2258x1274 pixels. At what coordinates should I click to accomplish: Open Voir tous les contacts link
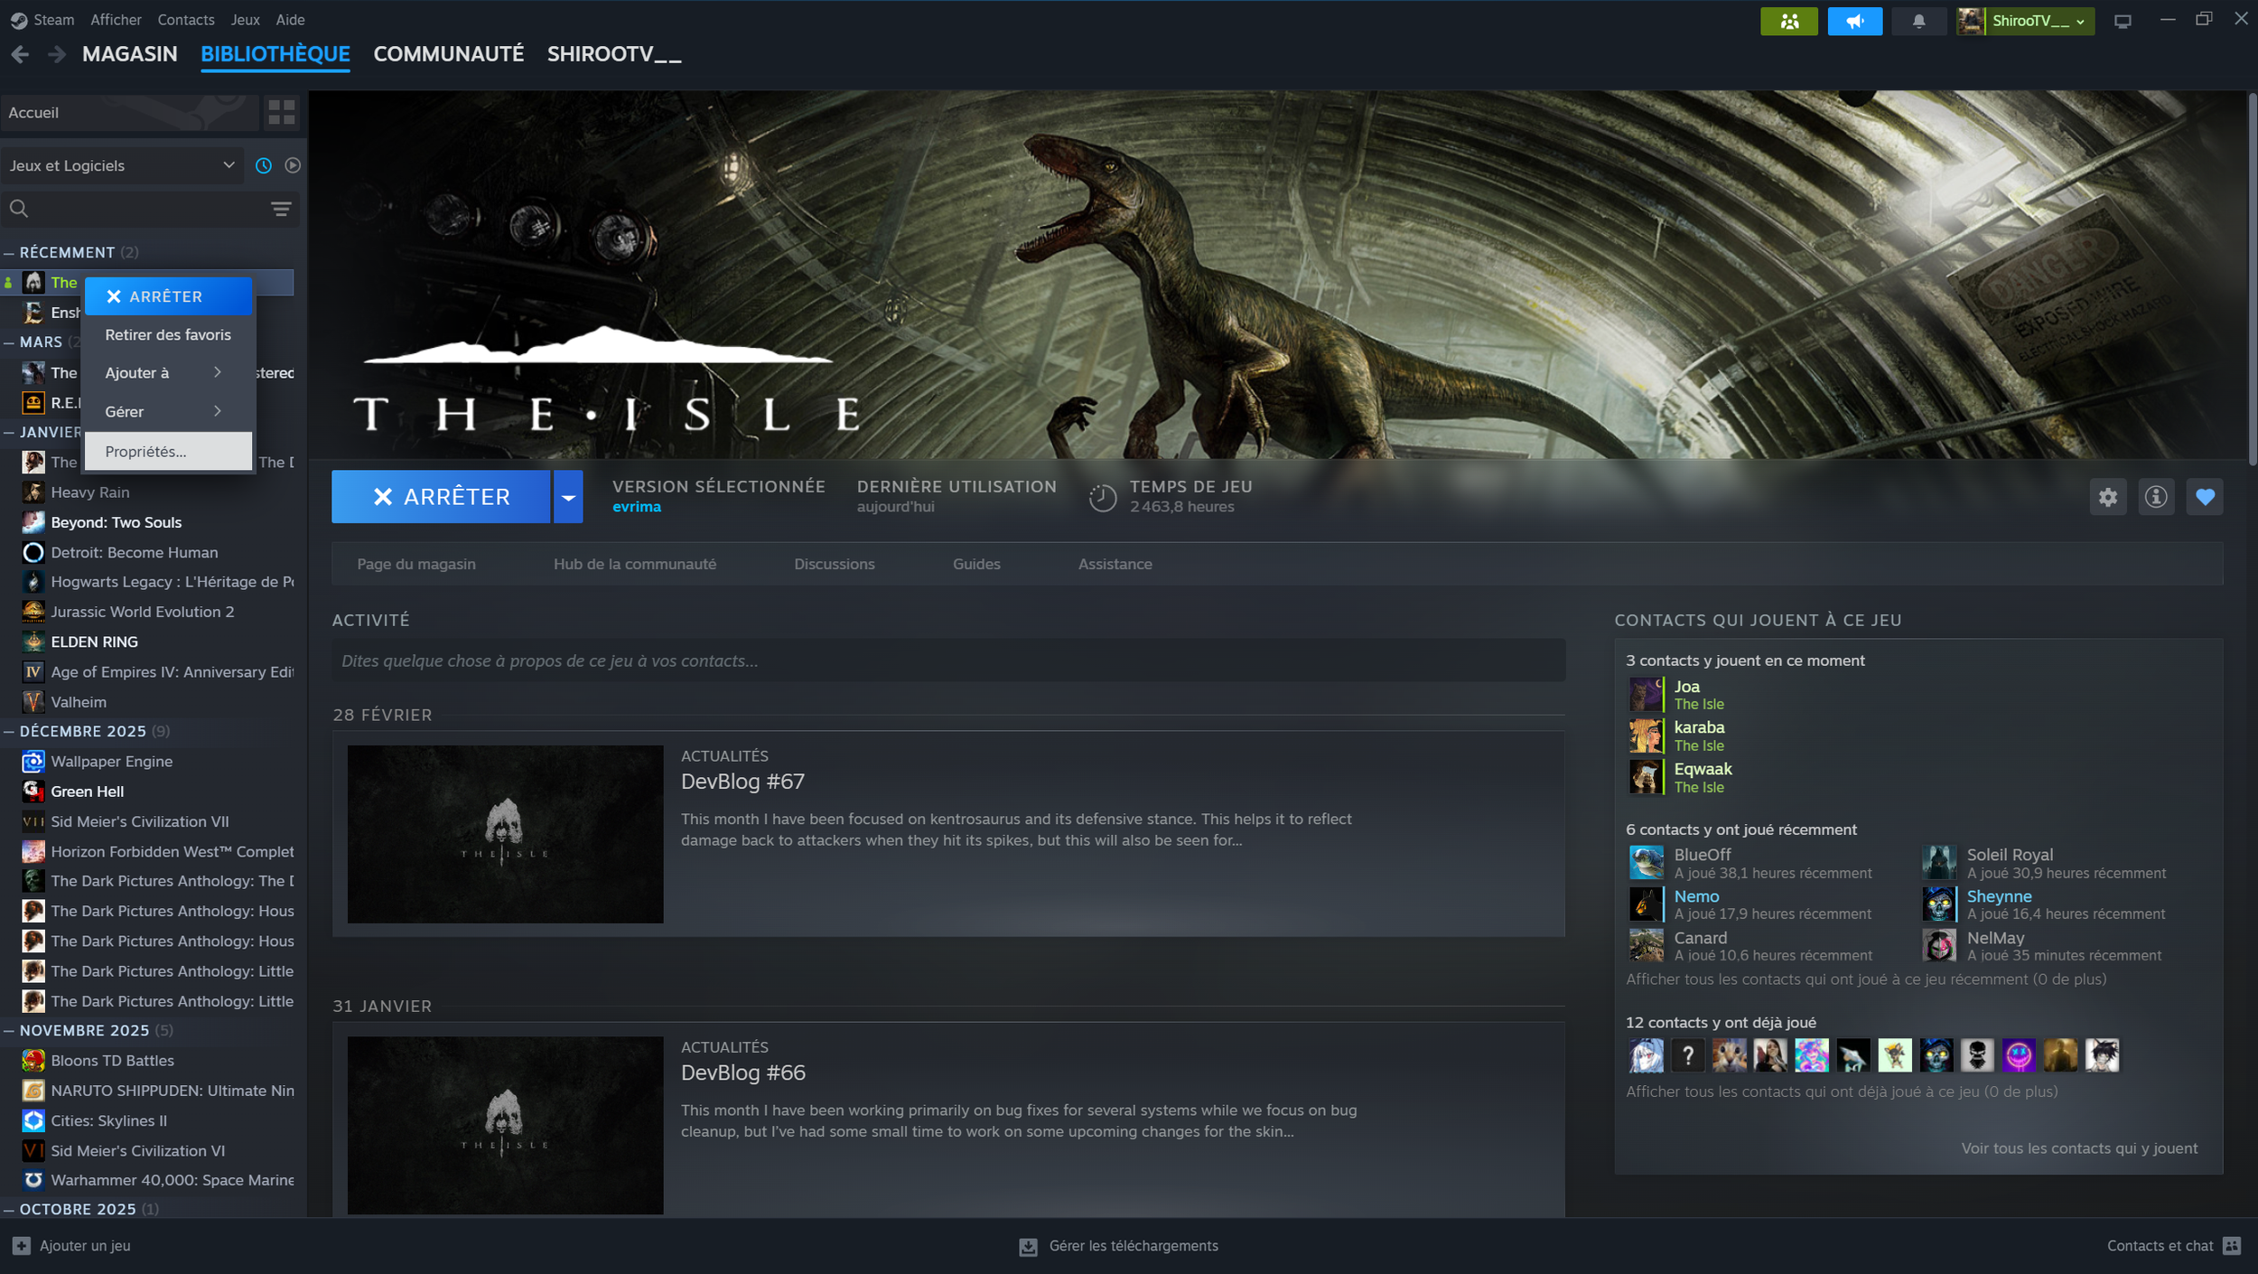click(2078, 1148)
